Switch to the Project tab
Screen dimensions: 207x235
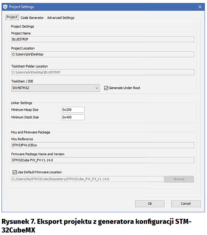[x=12, y=17]
